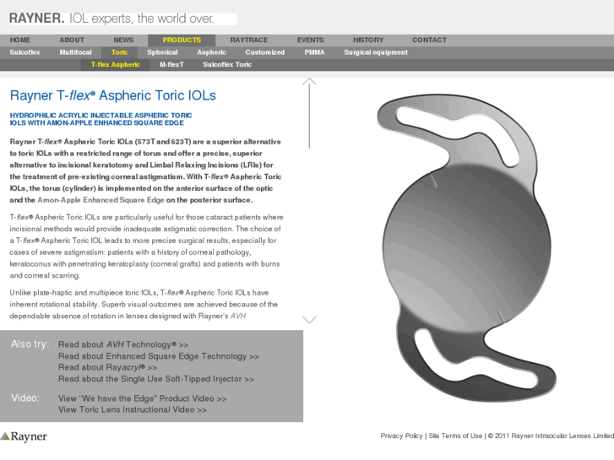This screenshot has width=614, height=460.
Task: Click the HYDROPHILIC ACRYLIC INJECTABLE ASPHERIC TORIC subheading
Action: click(x=101, y=119)
